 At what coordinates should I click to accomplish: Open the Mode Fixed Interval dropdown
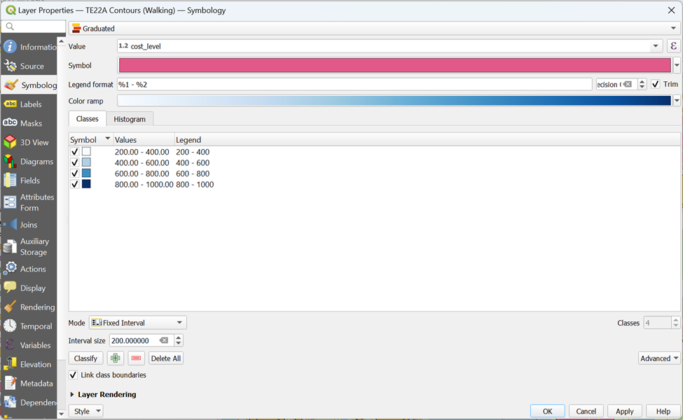[137, 323]
